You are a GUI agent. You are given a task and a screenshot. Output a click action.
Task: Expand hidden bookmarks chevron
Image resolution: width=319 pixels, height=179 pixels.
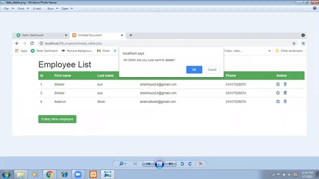[269, 51]
